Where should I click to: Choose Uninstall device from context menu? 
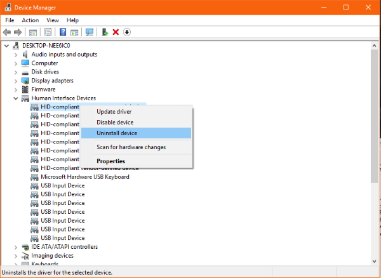[x=117, y=133]
